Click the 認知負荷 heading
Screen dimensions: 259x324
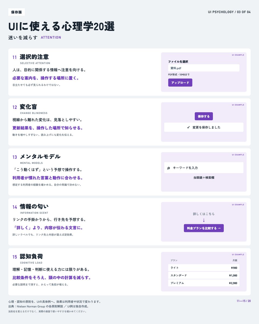pos(31,256)
